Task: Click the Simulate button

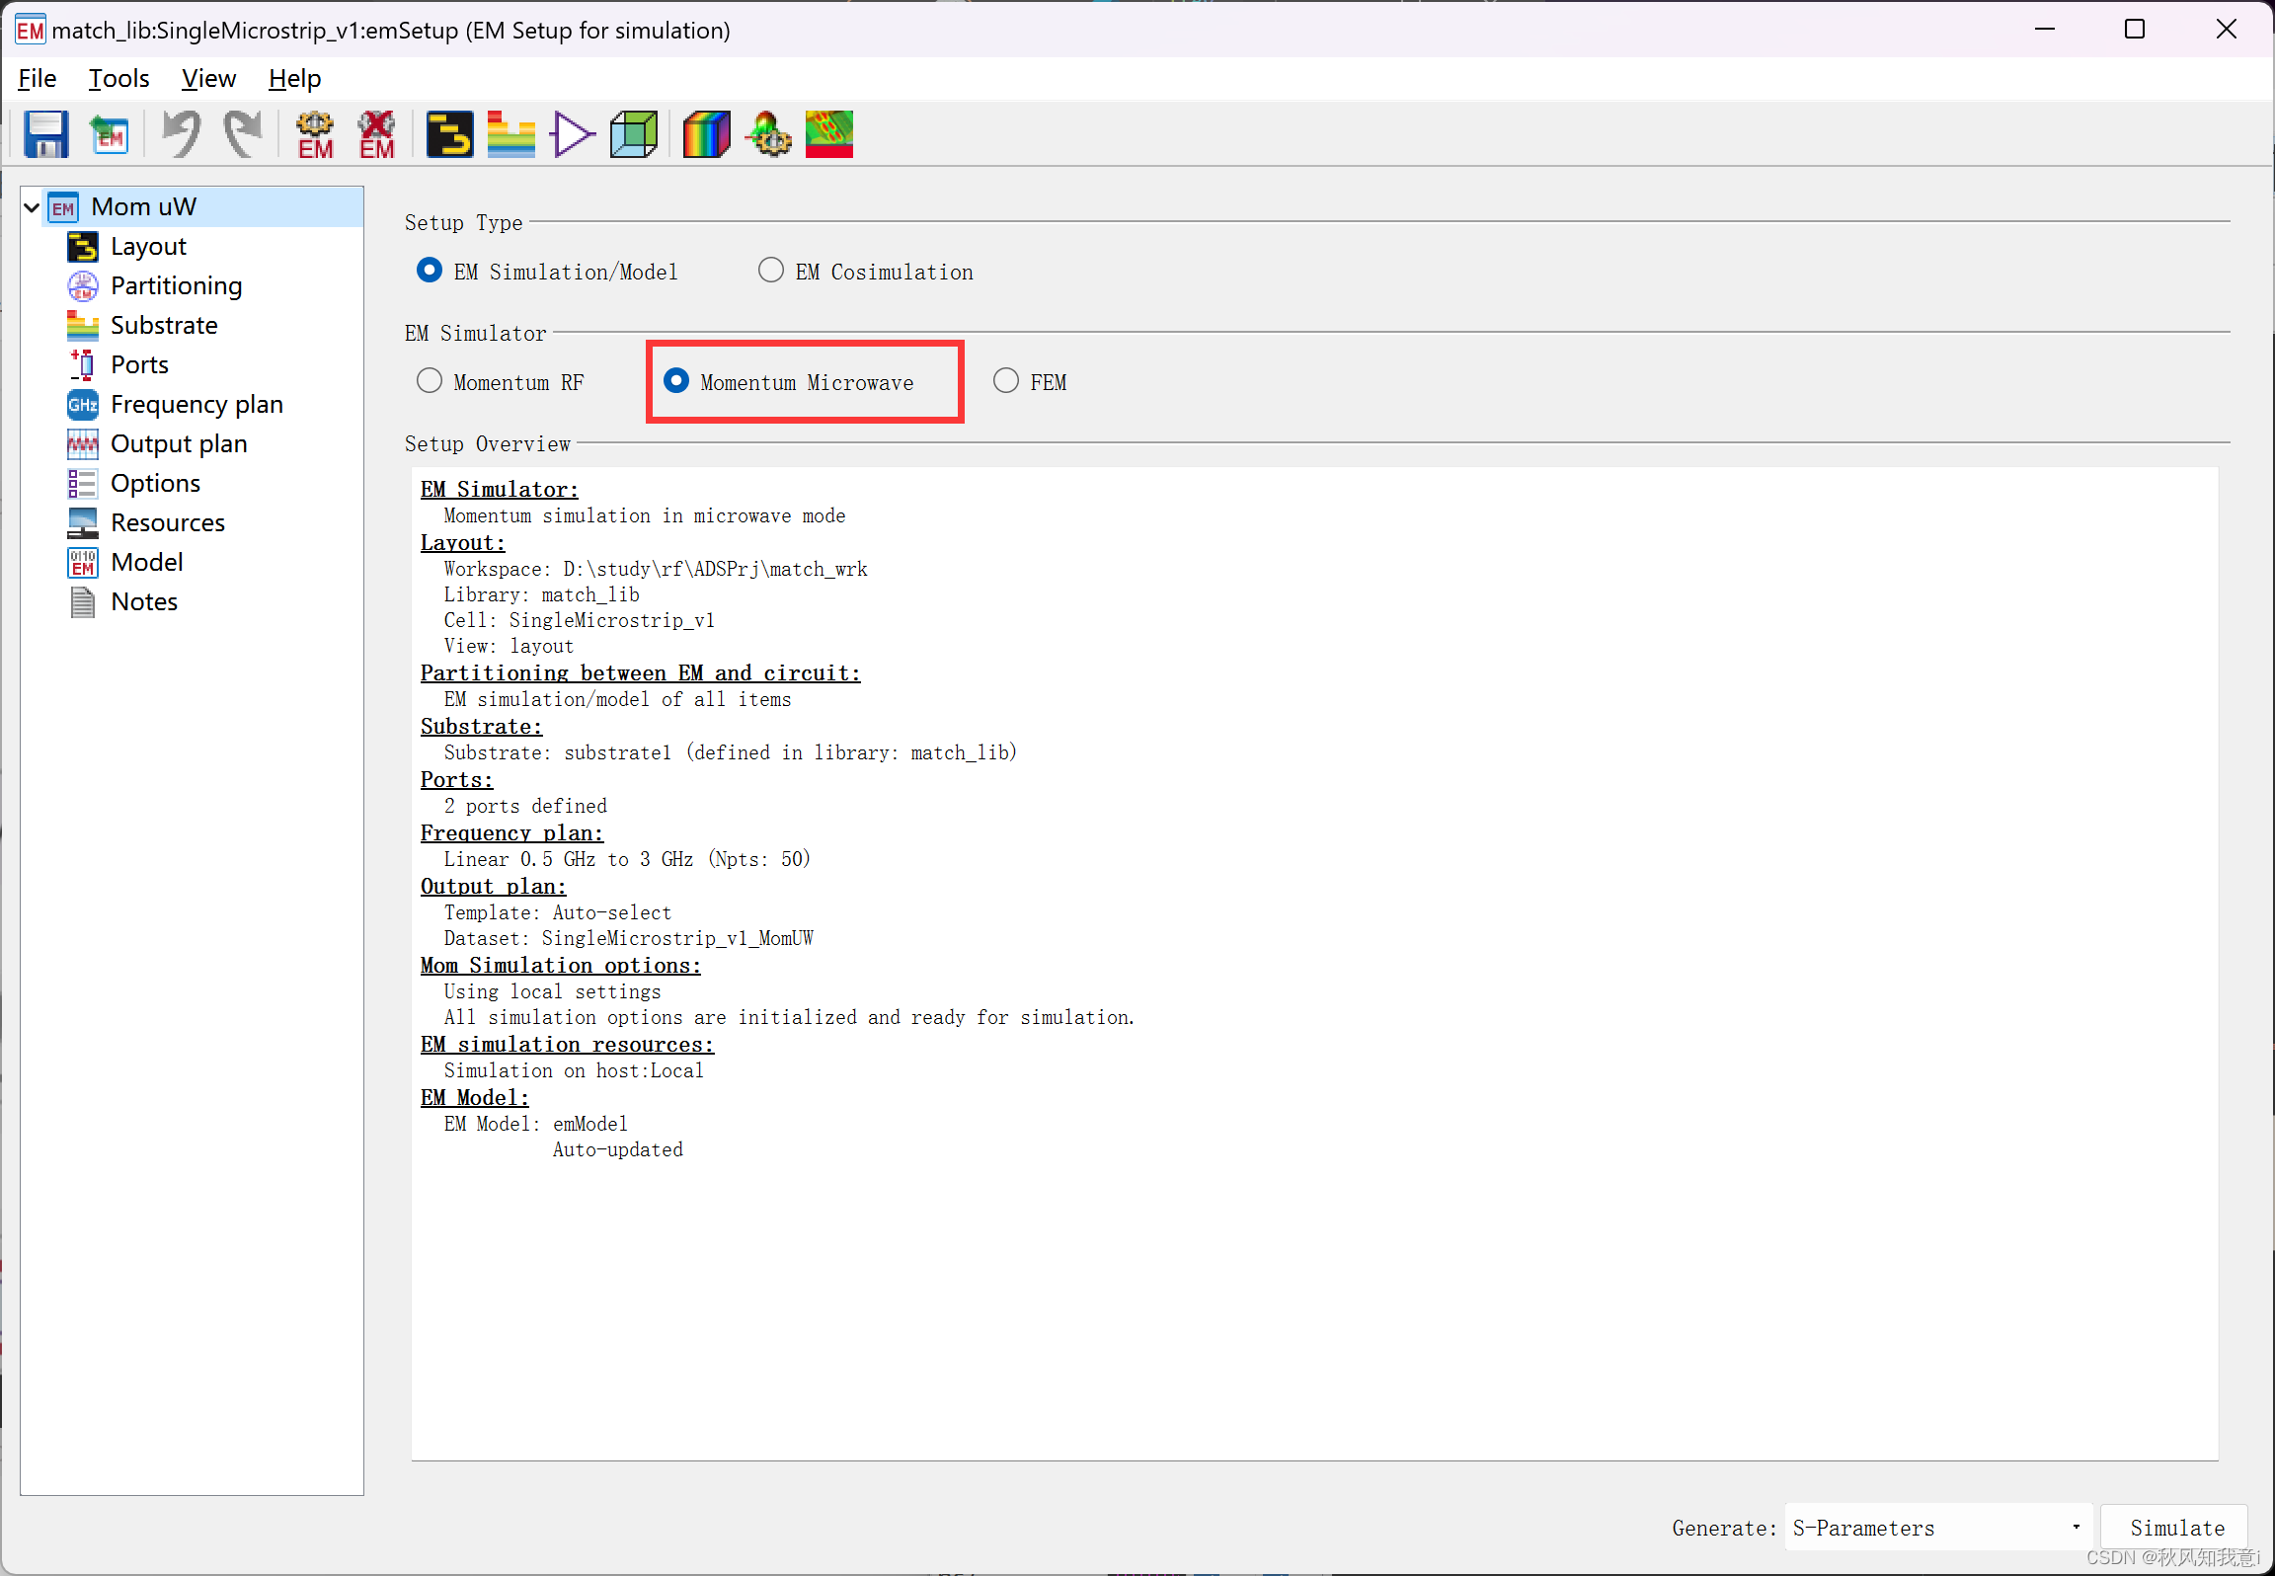Action: (x=2175, y=1528)
